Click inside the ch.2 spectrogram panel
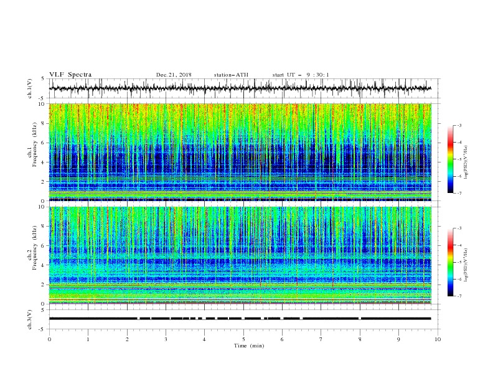493x381 pixels. 240,255
